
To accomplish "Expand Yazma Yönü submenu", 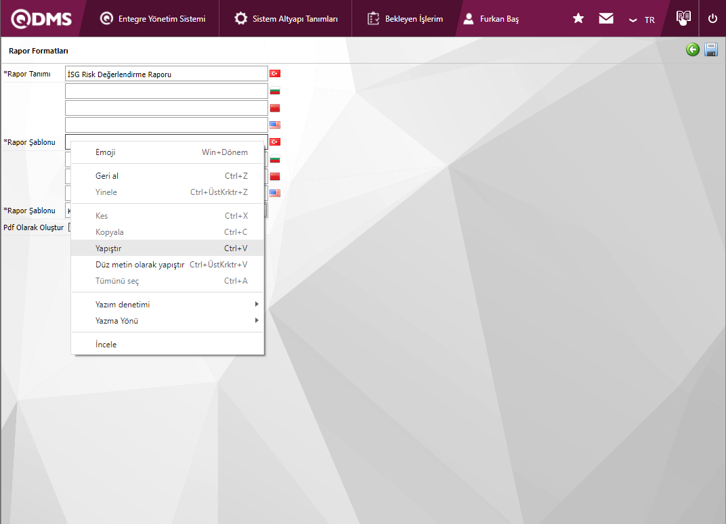I will (167, 321).
